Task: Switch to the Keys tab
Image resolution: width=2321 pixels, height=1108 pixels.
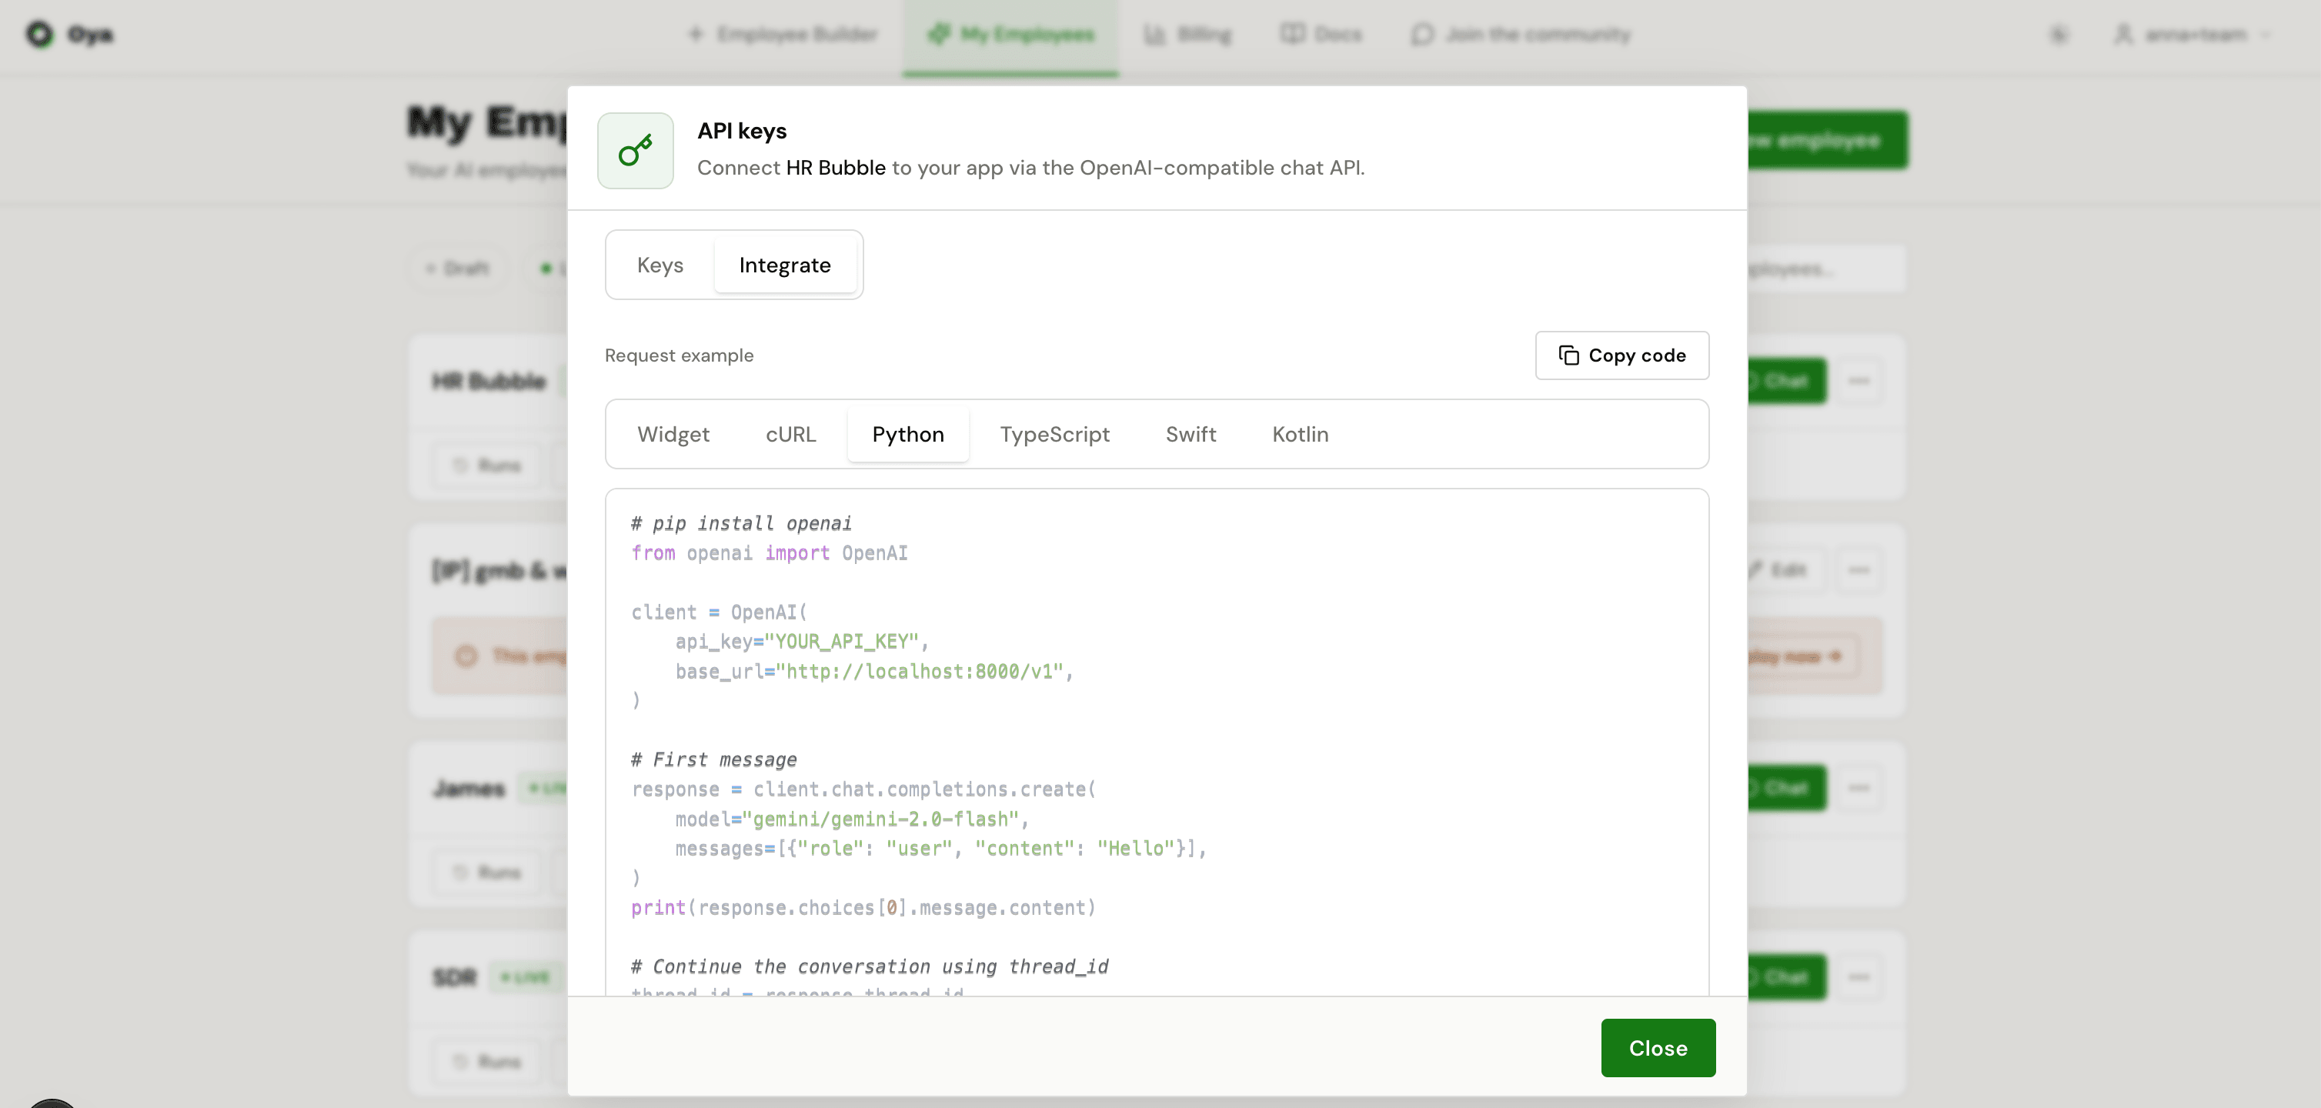Action: (x=660, y=265)
